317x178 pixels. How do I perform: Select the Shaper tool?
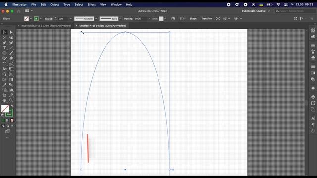4,58
